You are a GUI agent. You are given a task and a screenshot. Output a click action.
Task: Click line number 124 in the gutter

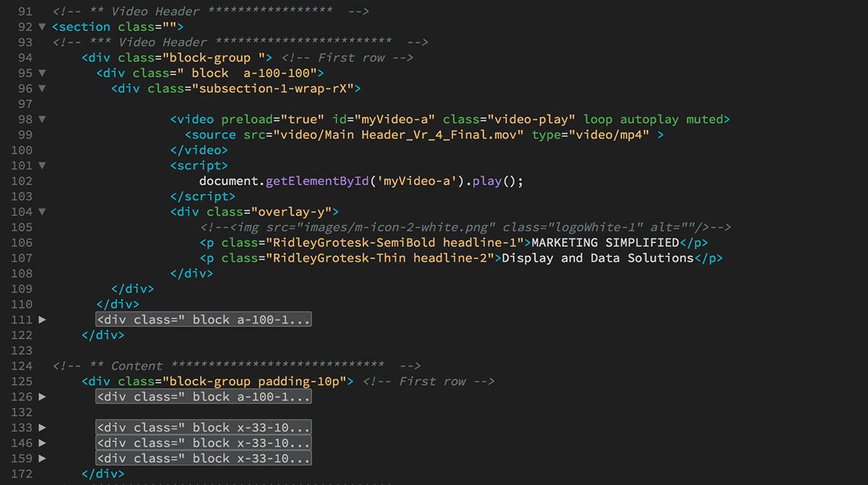click(21, 366)
